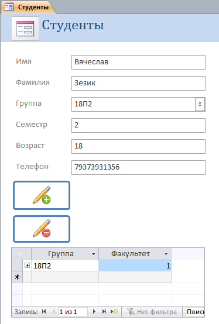Click the Поиск search box
This screenshot has height=324, width=219.
pos(195,312)
